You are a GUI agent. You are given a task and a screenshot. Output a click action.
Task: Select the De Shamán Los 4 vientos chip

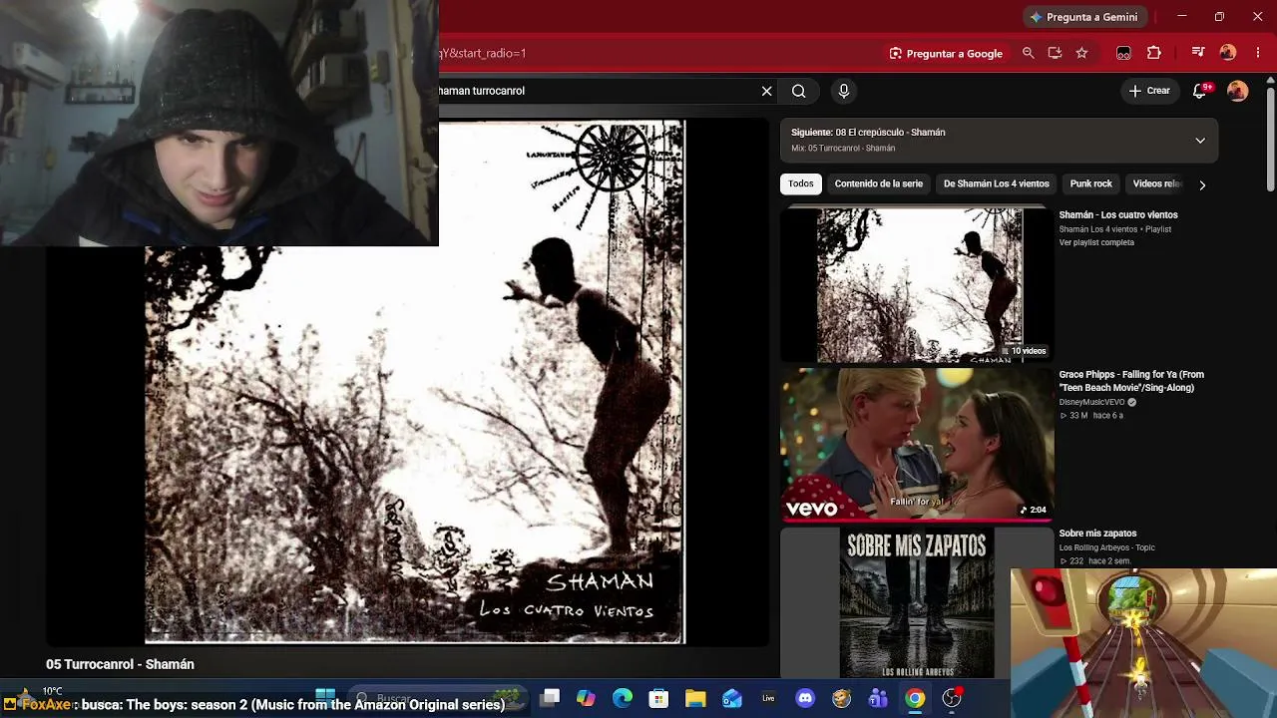(x=997, y=183)
